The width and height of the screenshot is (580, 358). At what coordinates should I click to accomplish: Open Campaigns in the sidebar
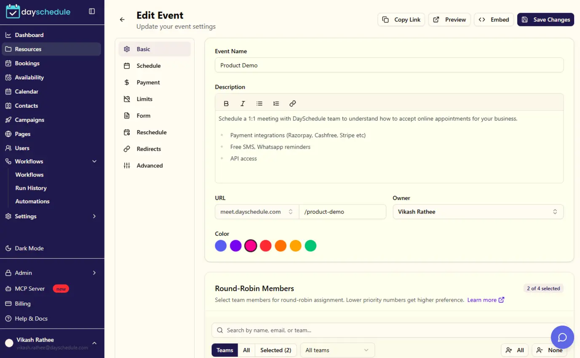coord(51,120)
